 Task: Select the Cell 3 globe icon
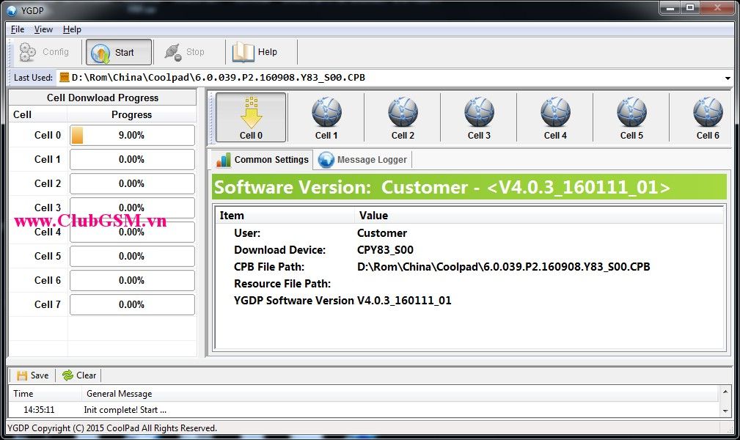(x=479, y=112)
